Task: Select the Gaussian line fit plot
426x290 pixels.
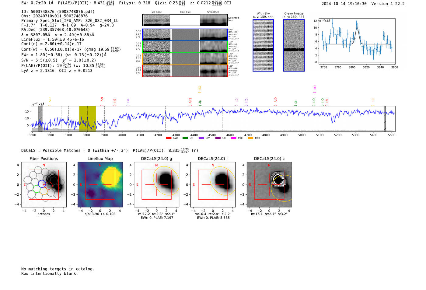Action: coord(357,41)
